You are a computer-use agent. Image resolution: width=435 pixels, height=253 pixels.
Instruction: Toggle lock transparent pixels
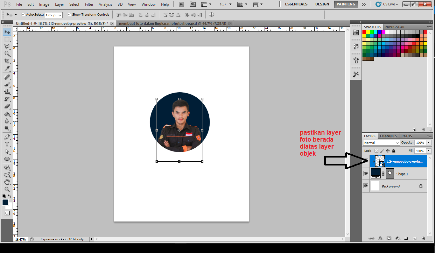376,151
